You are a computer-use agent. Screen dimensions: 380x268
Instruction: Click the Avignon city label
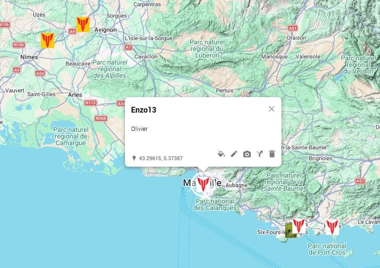click(105, 30)
